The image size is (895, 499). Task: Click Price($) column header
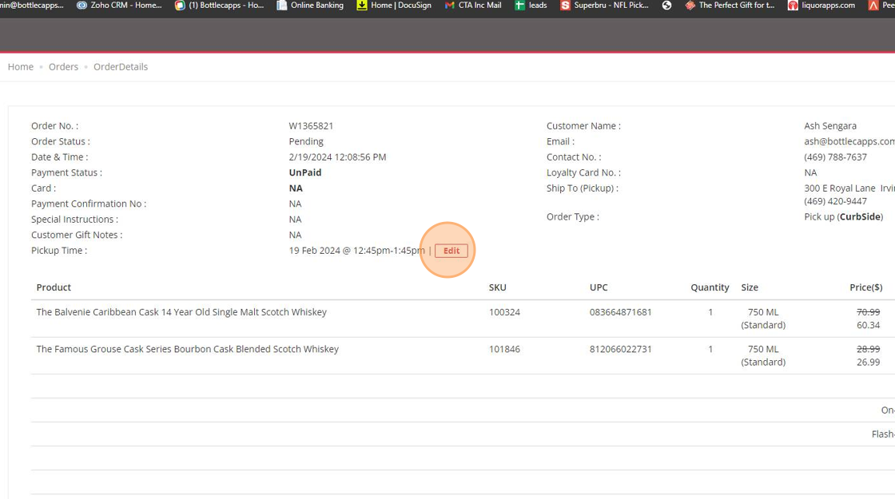[866, 287]
